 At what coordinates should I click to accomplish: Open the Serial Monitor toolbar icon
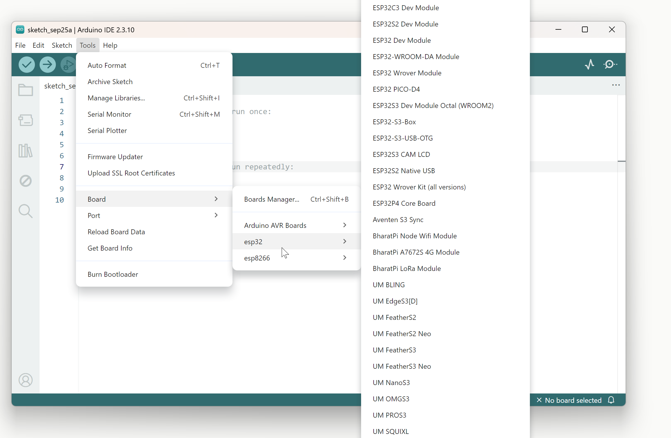610,64
